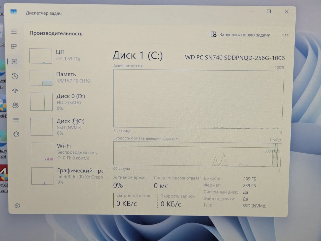Click the 'Формат:' 239 ГБ value
Viewport: 321px width, 241px height.
[250, 185]
